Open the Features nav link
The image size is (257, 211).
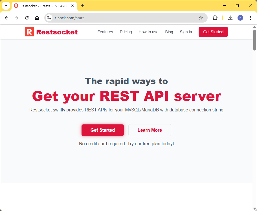pos(105,32)
